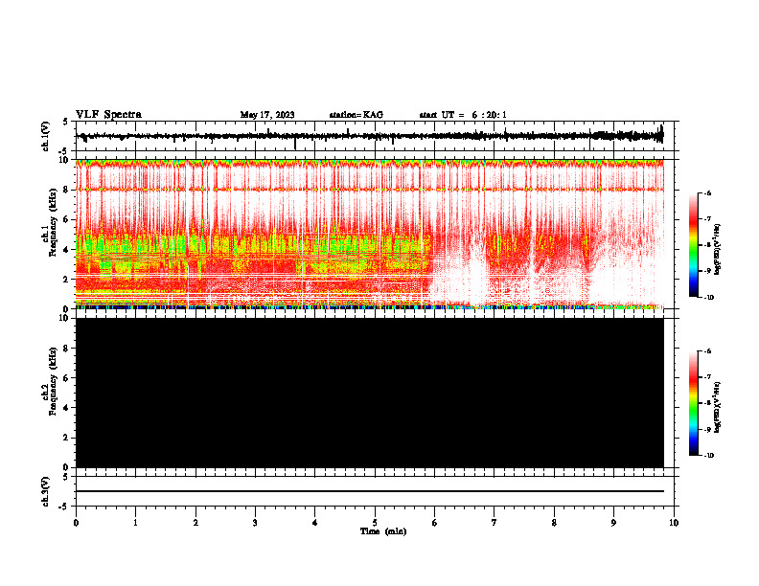Click time axis tick label "3"
759x586 pixels.
coord(255,523)
